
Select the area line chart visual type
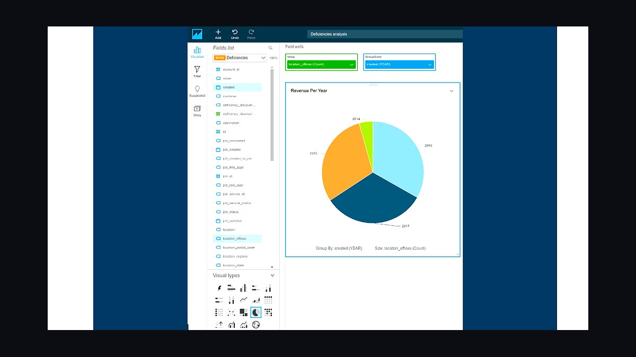256,300
